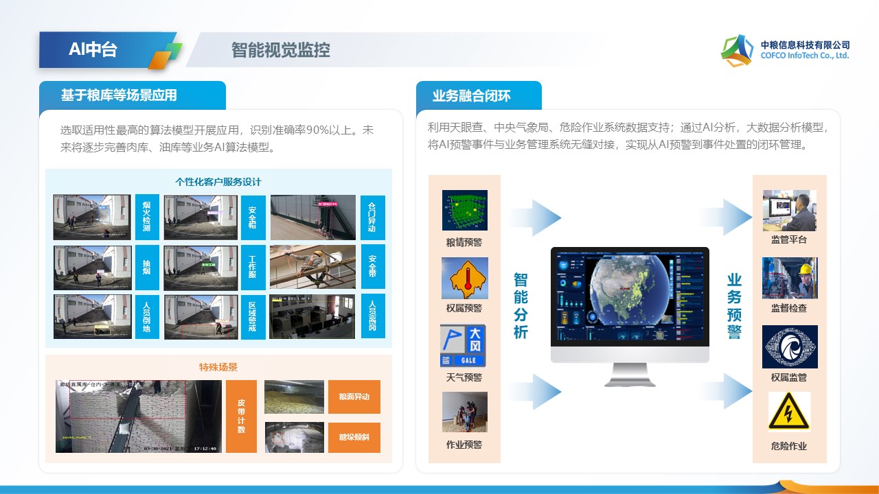Click the 监管平台 operator image icon
The height and width of the screenshot is (494, 879).
789,211
